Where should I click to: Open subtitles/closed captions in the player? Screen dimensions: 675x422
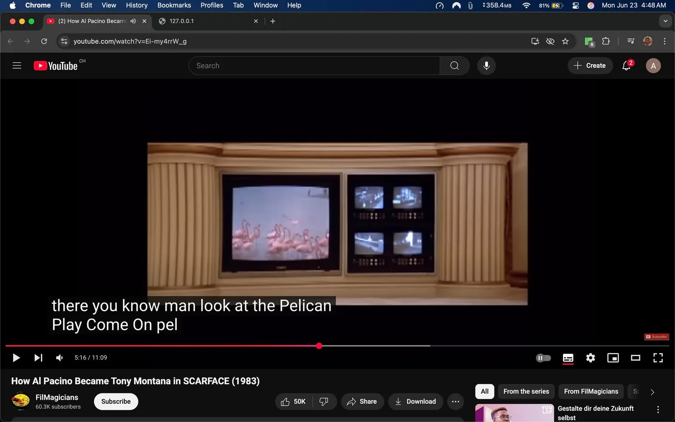(567, 358)
